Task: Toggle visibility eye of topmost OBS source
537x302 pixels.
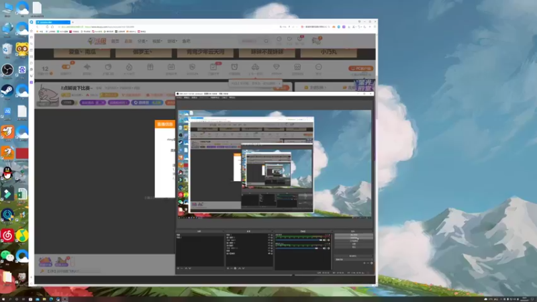Action: coord(269,235)
